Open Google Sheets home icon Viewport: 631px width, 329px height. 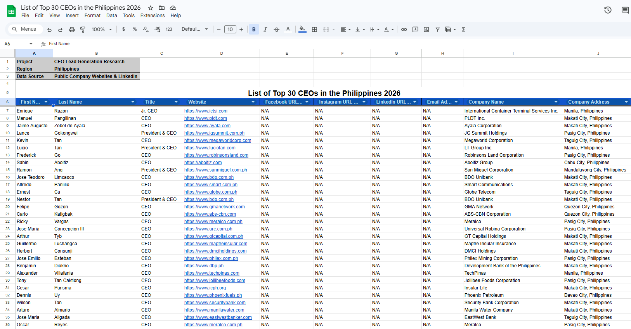pos(11,11)
